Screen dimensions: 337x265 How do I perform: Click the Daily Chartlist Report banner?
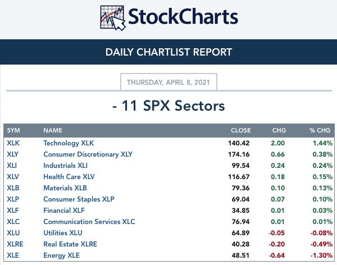[x=168, y=52]
